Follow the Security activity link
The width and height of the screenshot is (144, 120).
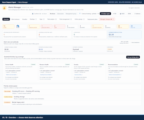pyautogui.click(x=78, y=75)
